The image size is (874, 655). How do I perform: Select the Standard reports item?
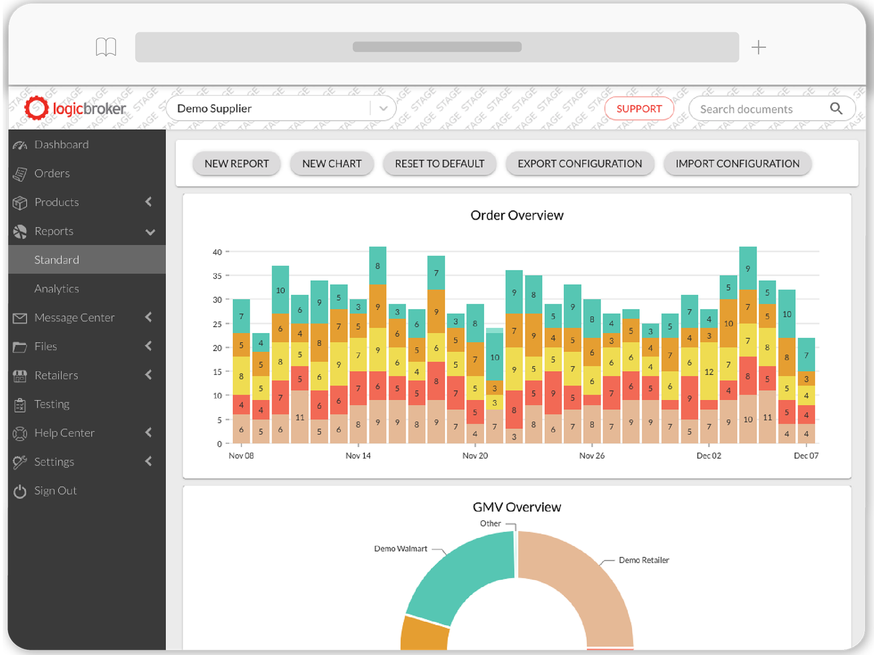tap(87, 260)
